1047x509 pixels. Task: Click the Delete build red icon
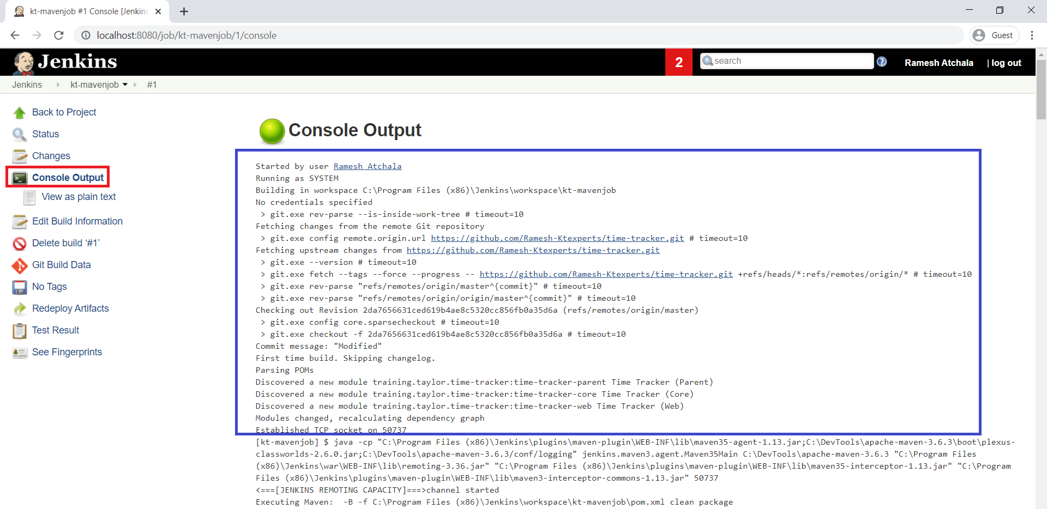(x=20, y=244)
